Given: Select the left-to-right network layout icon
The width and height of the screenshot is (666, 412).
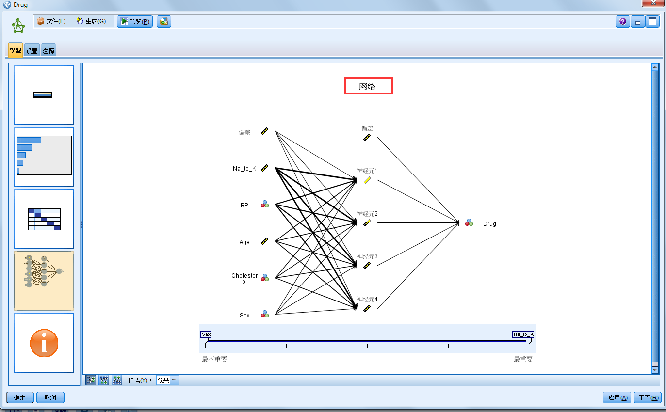Looking at the screenshot, I should pos(90,380).
